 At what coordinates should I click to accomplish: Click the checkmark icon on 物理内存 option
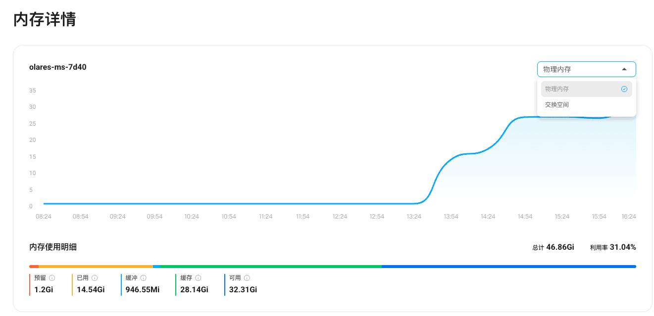click(624, 89)
